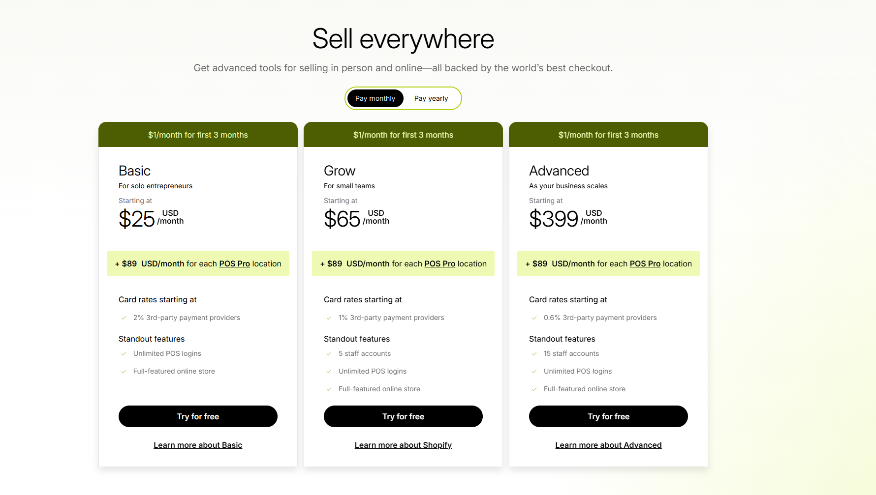Click checkmark beside 15 staff accounts in Advanced
876x495 pixels.
click(534, 353)
